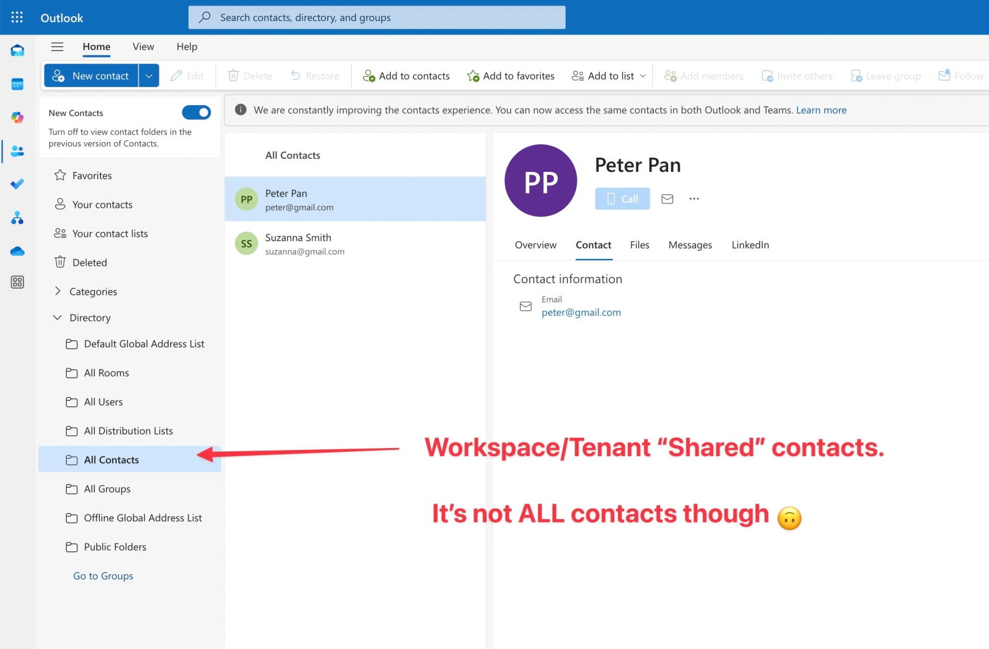Expand the Categories section
The image size is (989, 649).
pyautogui.click(x=57, y=291)
